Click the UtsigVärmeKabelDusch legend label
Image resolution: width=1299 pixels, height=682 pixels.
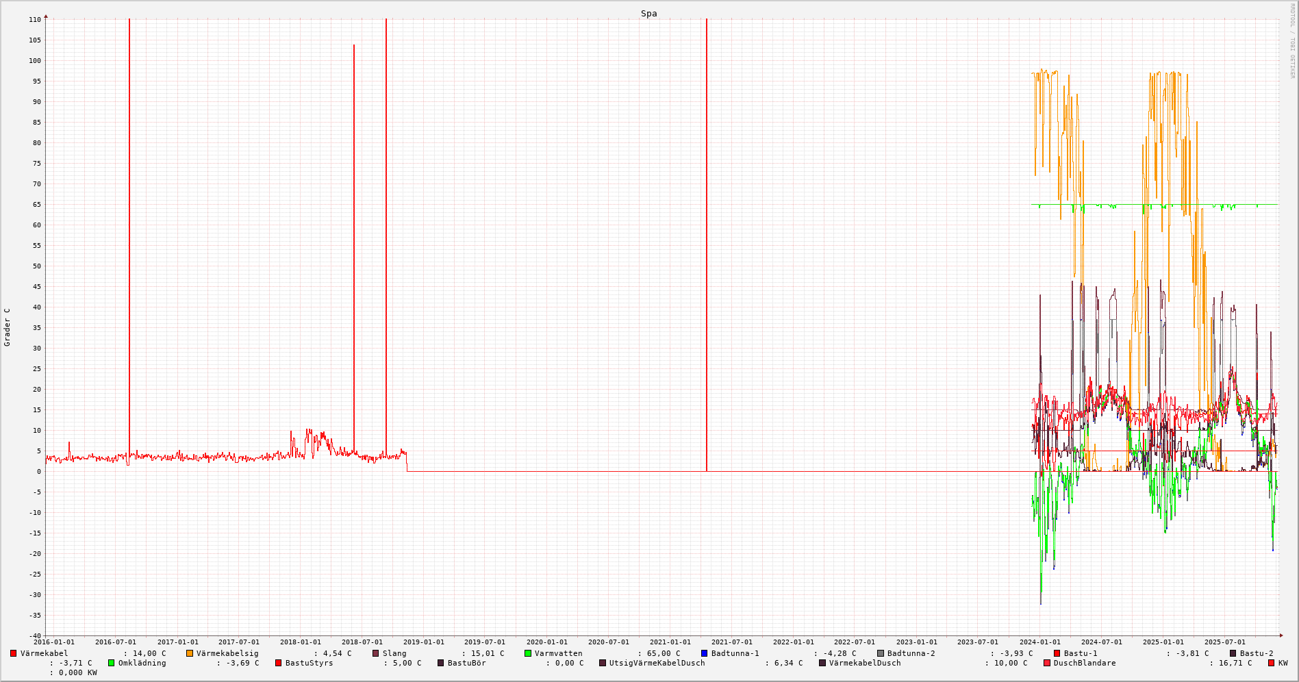657,663
